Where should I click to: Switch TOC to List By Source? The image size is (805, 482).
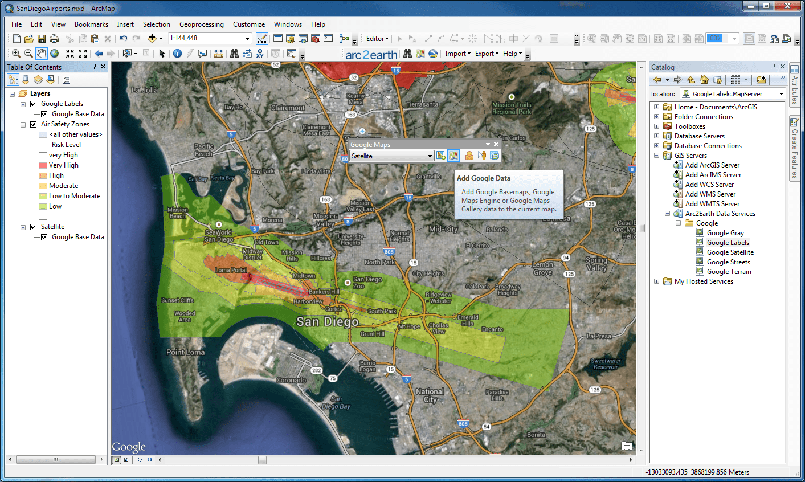(26, 80)
